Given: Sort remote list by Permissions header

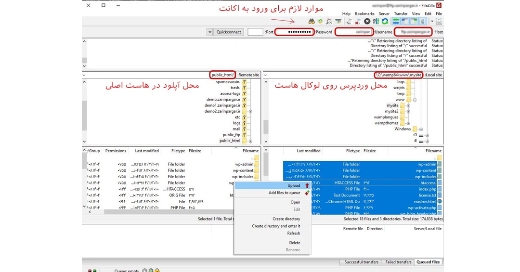Looking at the screenshot, I should 116,151.
